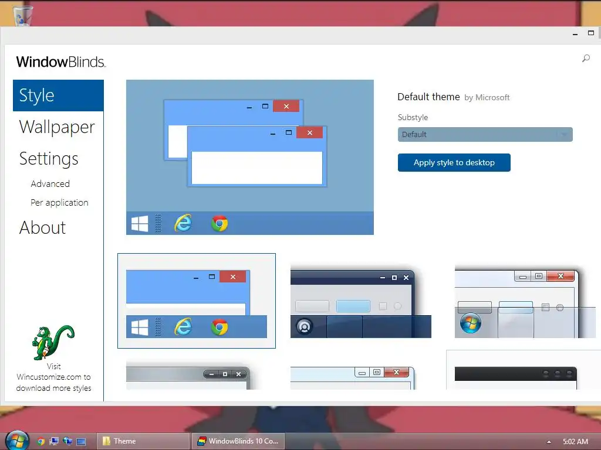Maximize the WindowBlinds window
Screen dimensions: 601x450
coord(591,33)
